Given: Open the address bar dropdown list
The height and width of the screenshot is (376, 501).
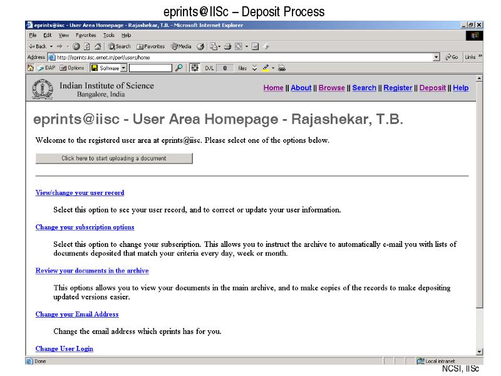Looking at the screenshot, I should coord(436,57).
